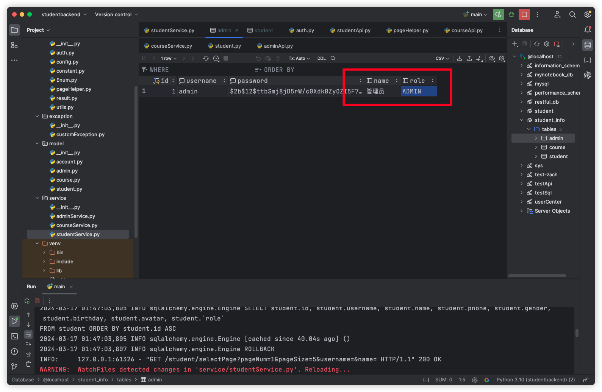Clear the run console with the trash icon
The width and height of the screenshot is (602, 392).
click(28, 364)
